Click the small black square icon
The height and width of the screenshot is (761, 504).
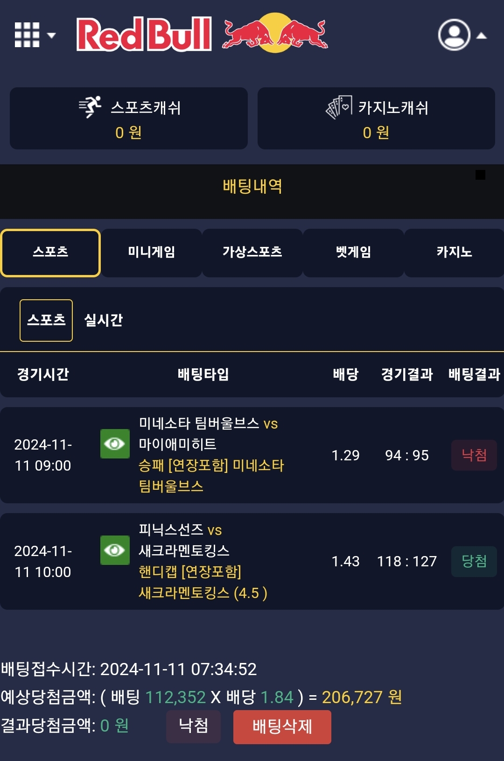point(480,175)
